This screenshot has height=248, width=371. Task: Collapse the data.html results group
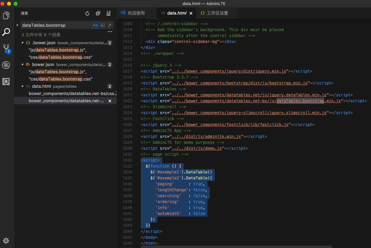[22, 86]
